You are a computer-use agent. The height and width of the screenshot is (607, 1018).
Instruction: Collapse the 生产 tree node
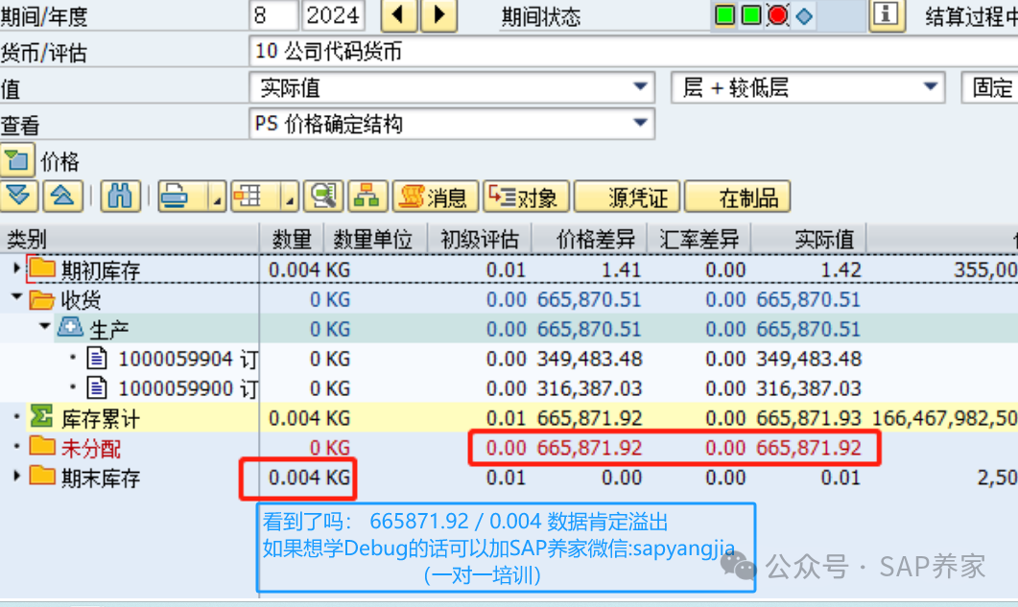point(44,327)
